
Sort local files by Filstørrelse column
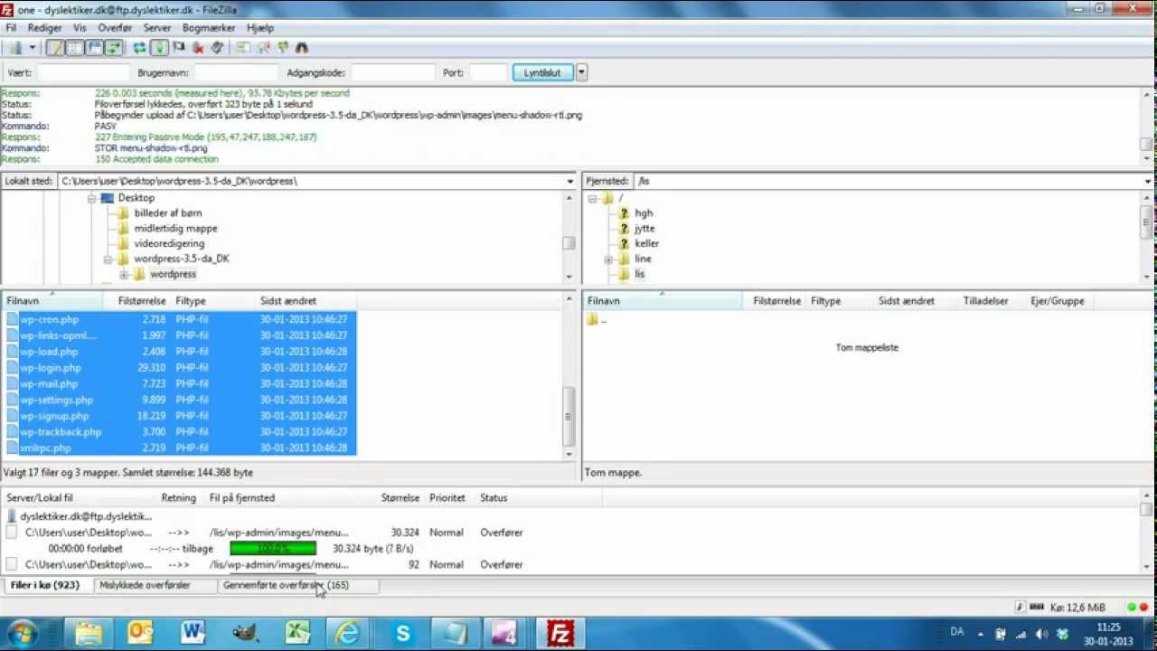pos(142,301)
